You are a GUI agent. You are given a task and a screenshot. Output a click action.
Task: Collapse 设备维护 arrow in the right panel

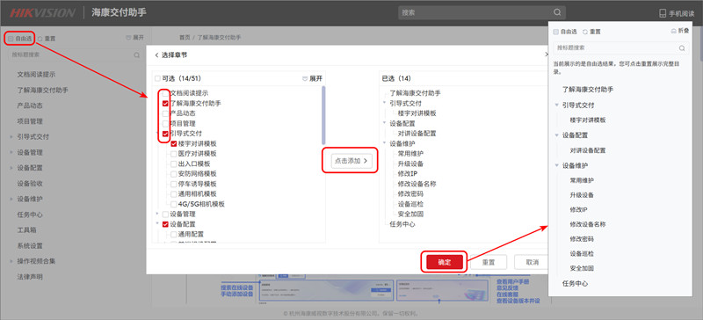tap(557, 165)
